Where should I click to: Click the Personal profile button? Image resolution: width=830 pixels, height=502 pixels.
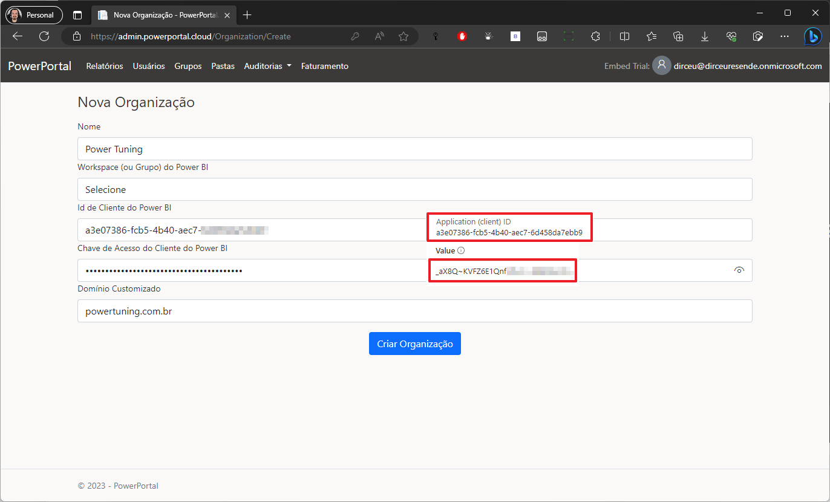(34, 15)
